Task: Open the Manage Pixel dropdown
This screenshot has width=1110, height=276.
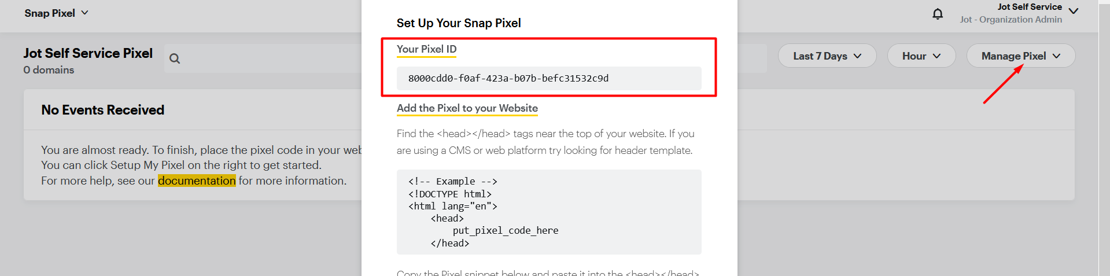Action: pos(1021,56)
